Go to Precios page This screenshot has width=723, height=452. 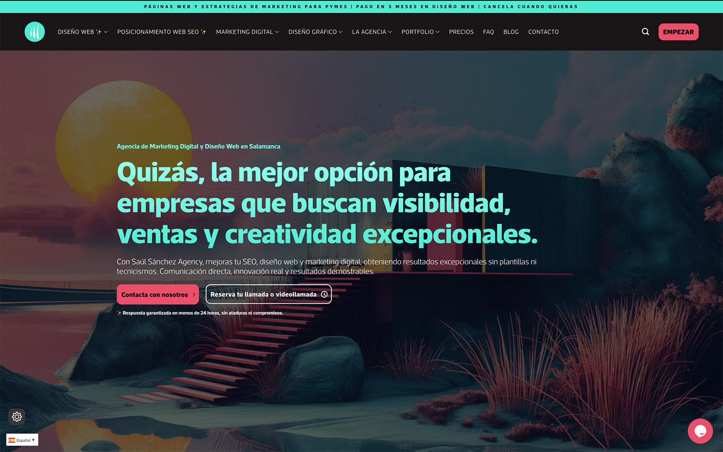coord(461,32)
